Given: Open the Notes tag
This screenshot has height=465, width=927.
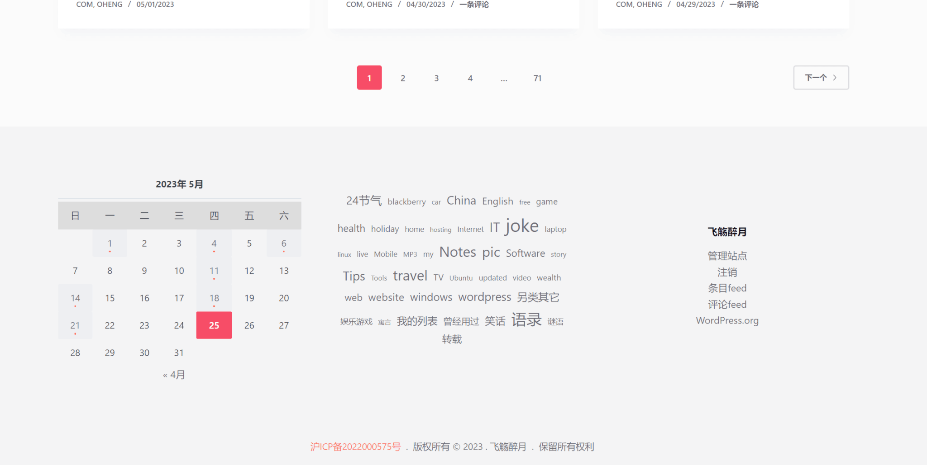Looking at the screenshot, I should coord(458,252).
